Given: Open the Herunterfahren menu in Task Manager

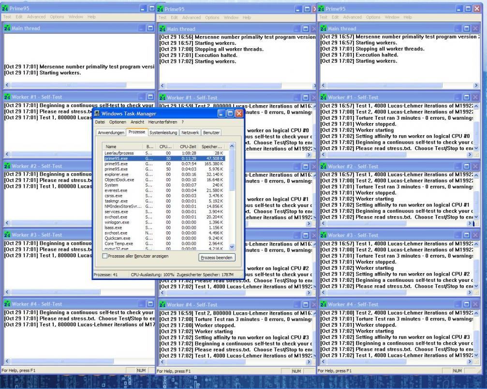Looking at the screenshot, I should click(x=163, y=122).
